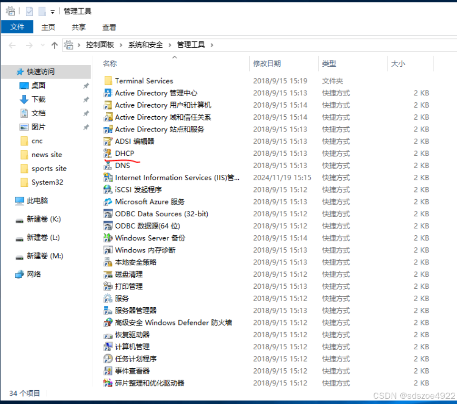Click the properties checkmark icon in title bar
Viewport: 457px width, 404px height.
29,11
